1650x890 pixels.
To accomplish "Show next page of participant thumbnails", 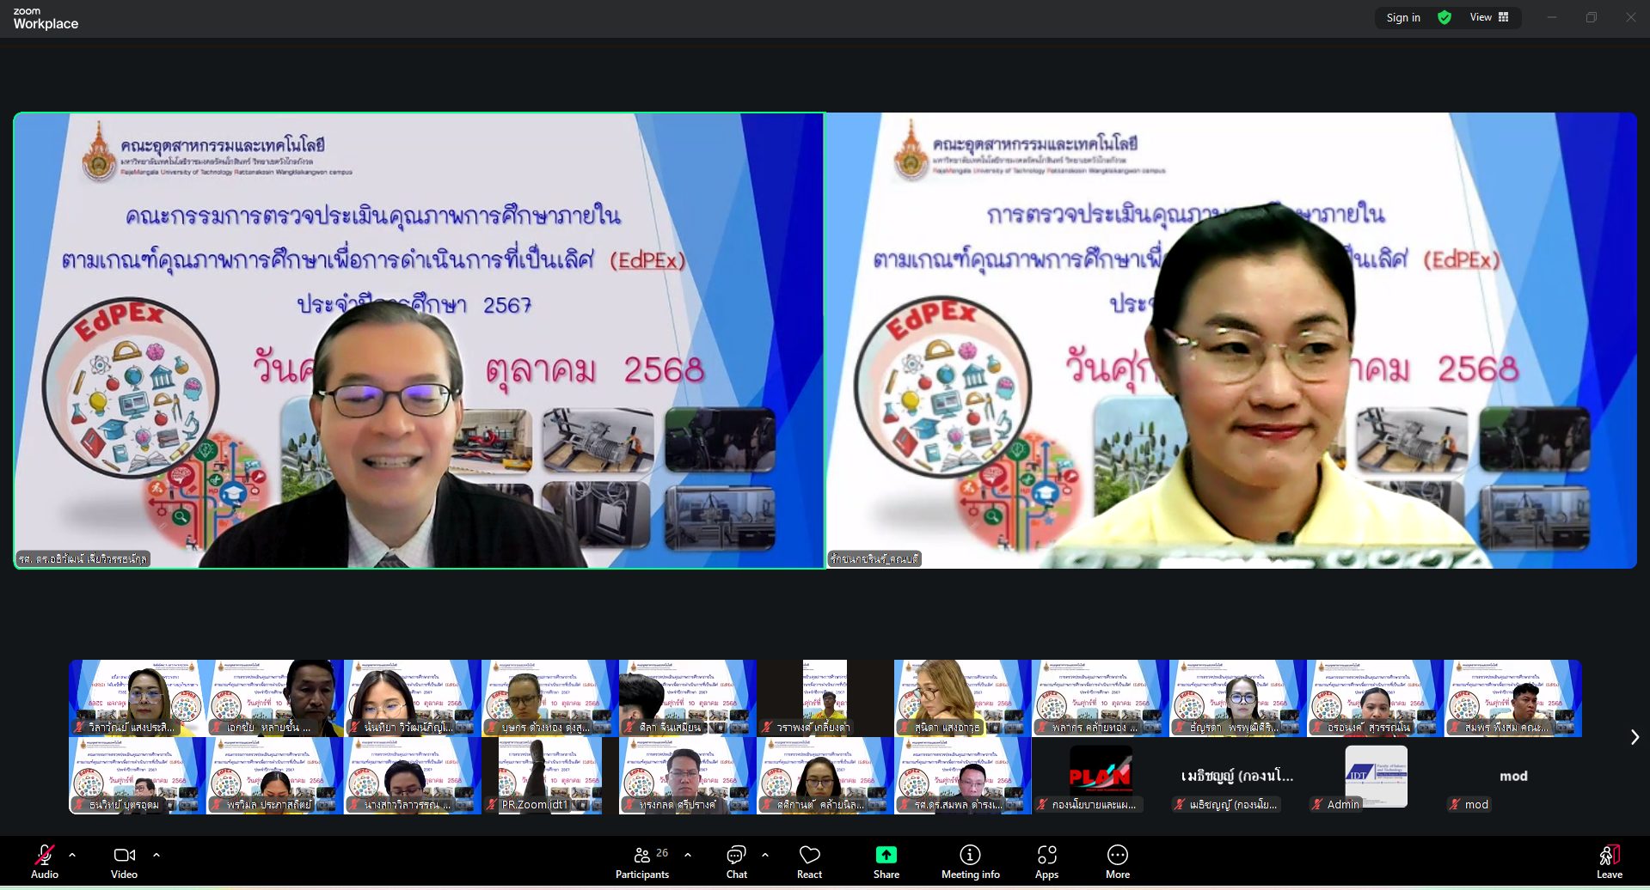I will (x=1635, y=737).
